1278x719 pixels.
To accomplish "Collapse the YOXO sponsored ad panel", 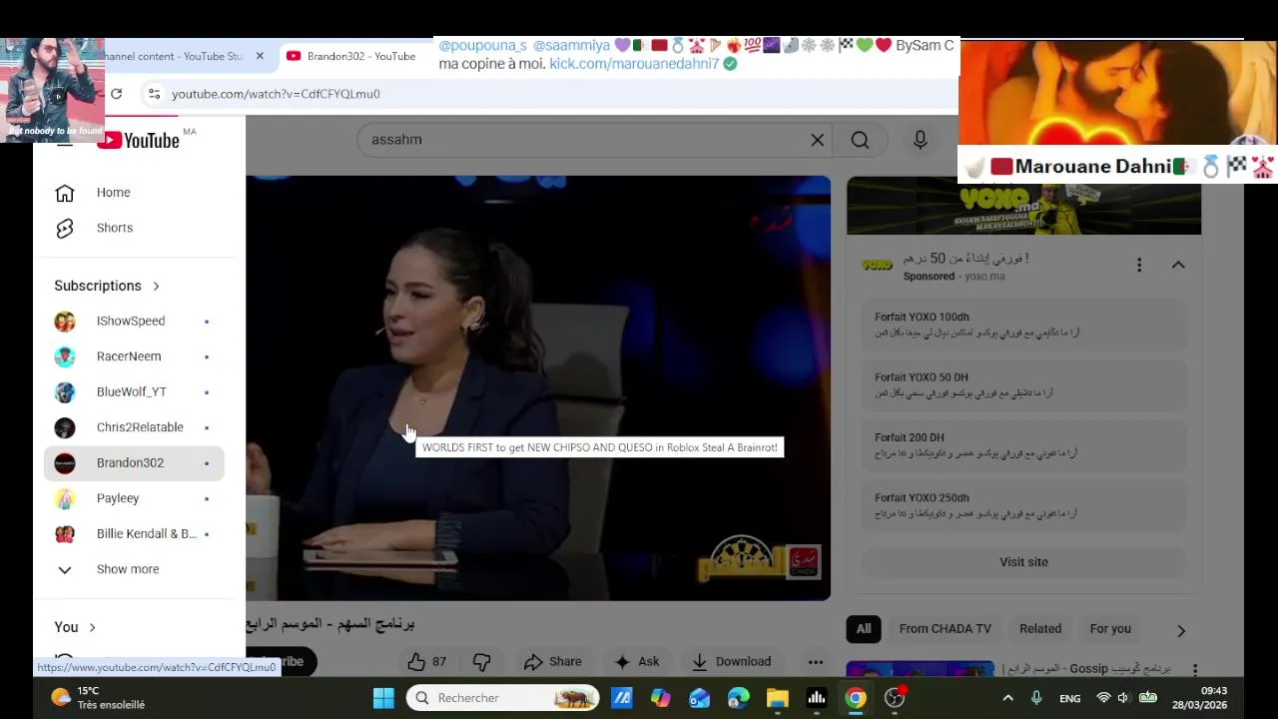I will 1178,266.
